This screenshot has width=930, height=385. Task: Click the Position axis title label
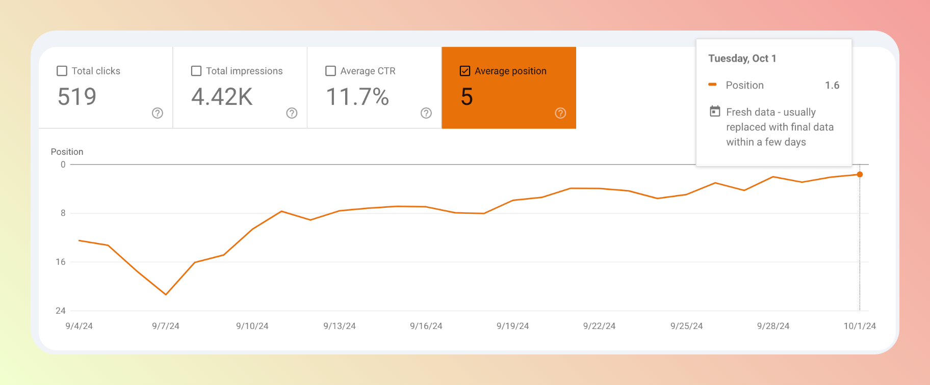(67, 152)
